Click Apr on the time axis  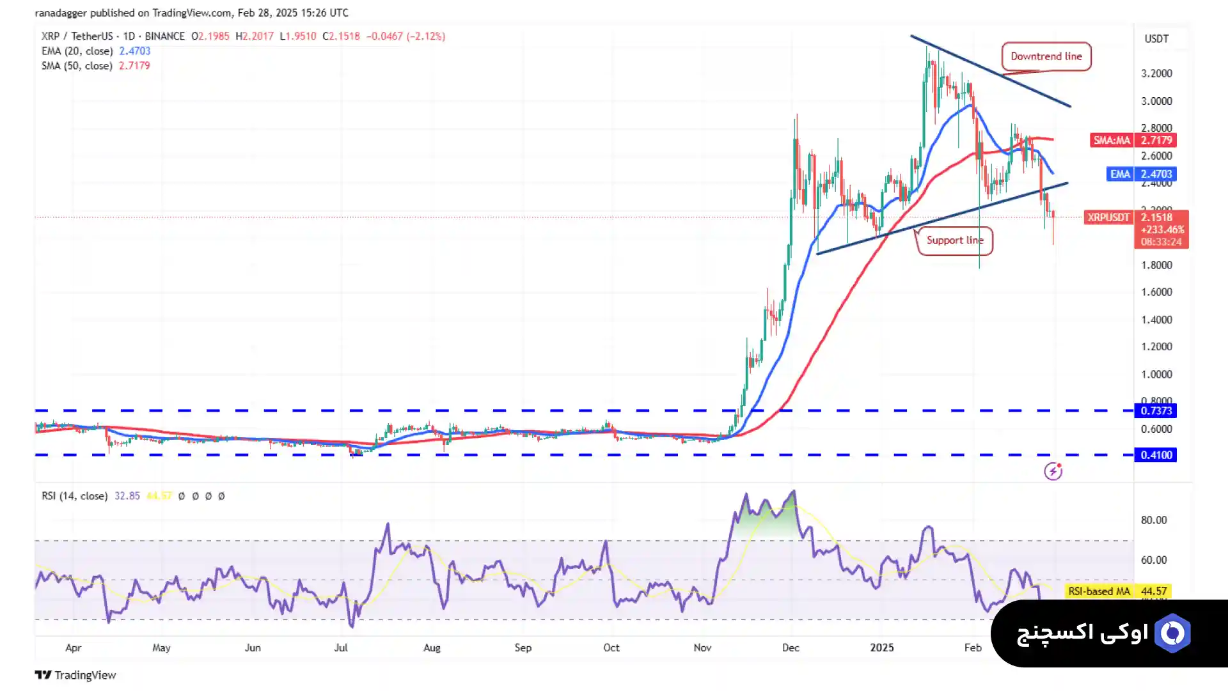click(x=74, y=648)
